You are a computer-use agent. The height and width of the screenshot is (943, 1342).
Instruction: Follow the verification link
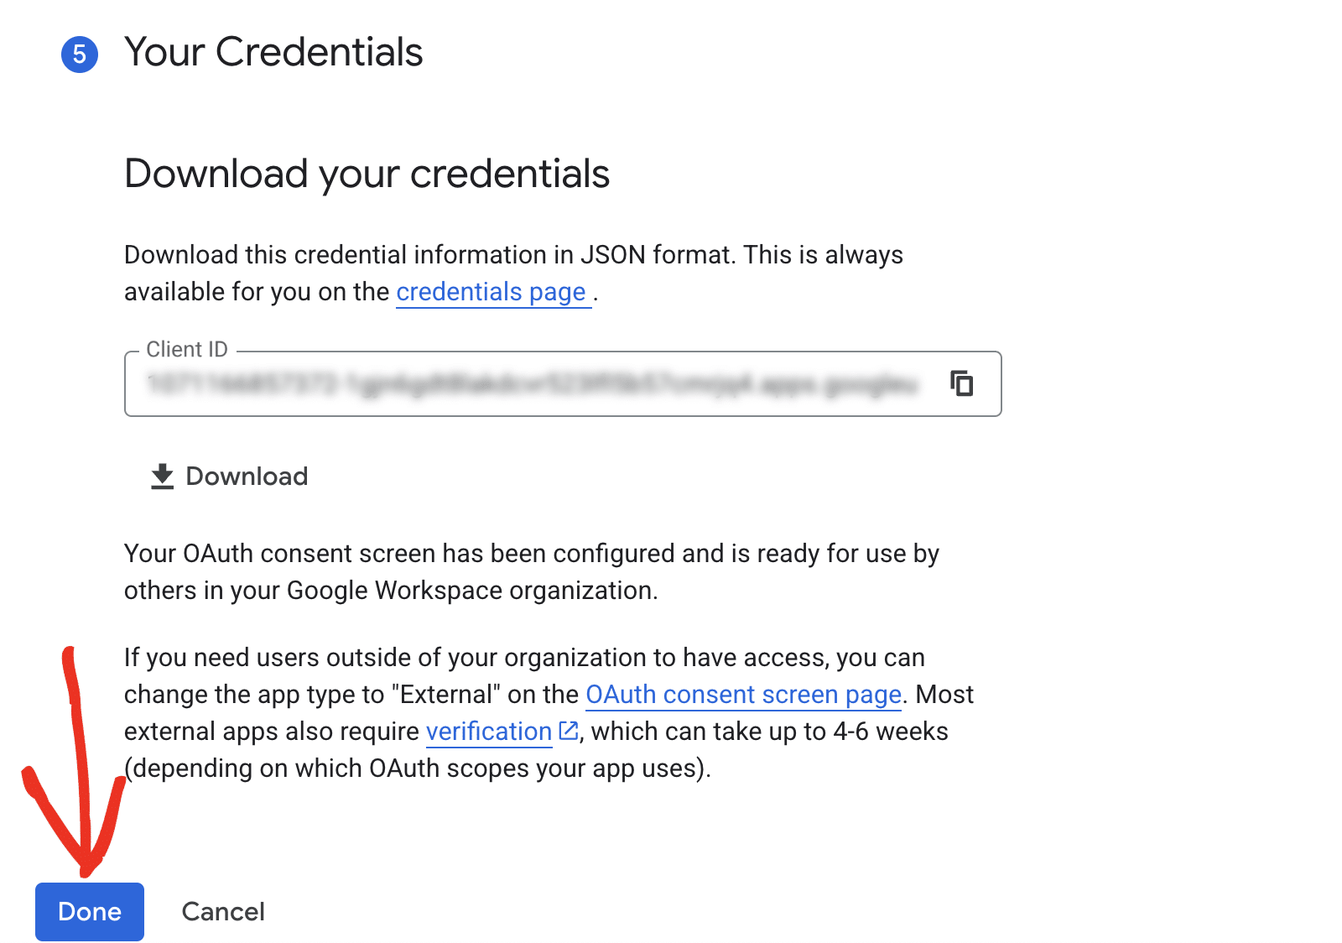click(488, 732)
